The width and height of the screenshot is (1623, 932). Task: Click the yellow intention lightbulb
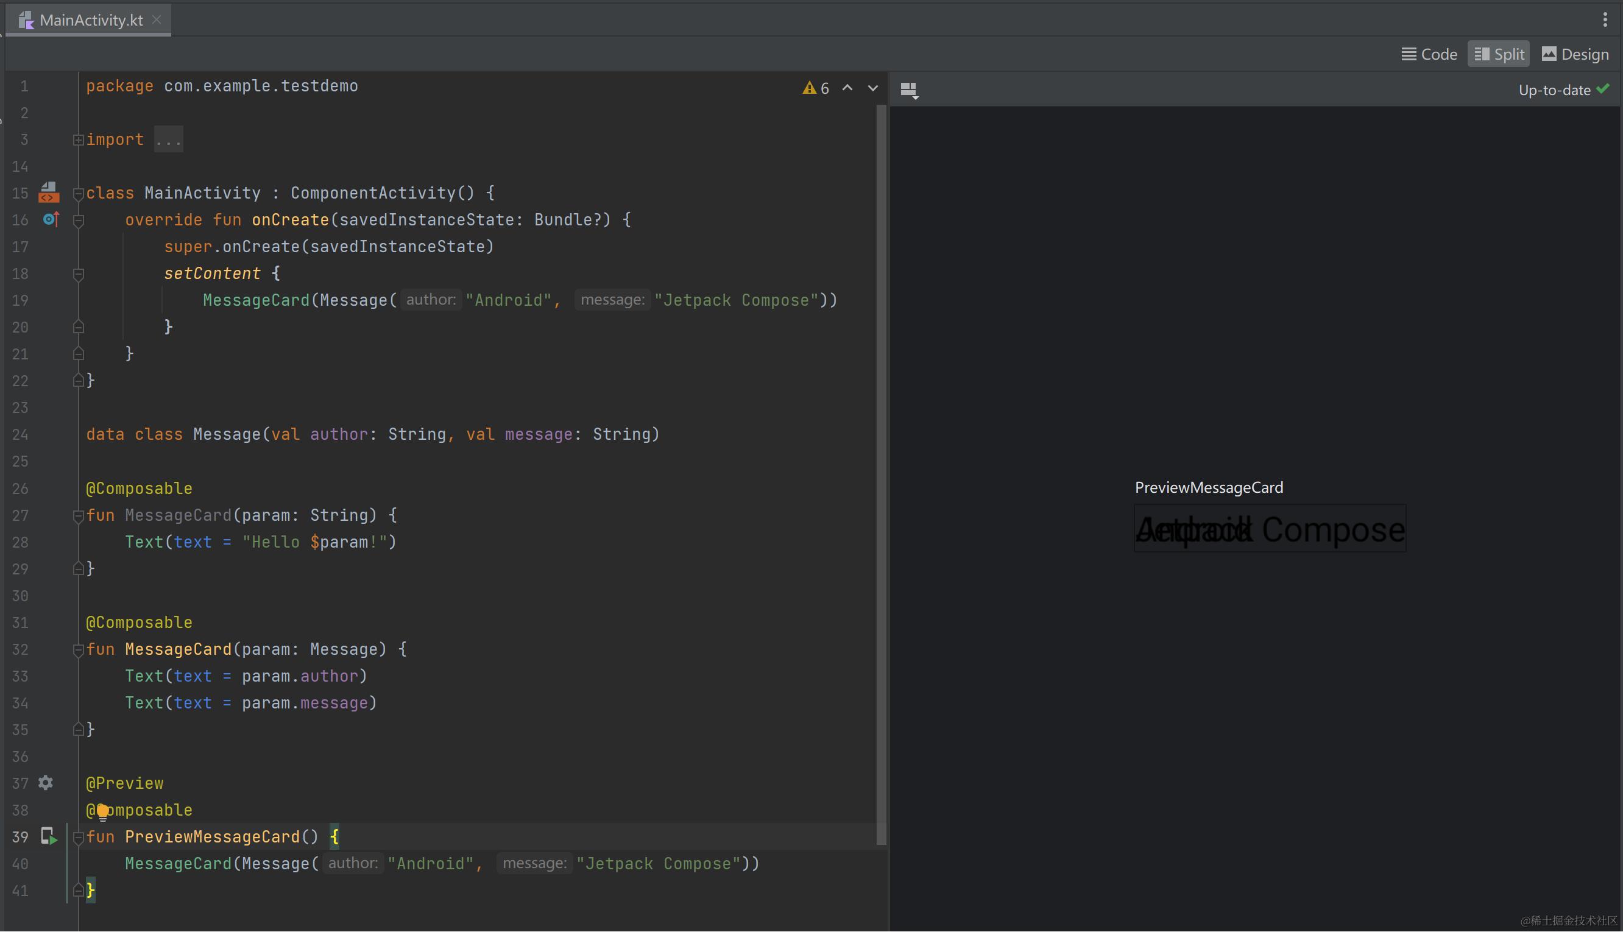click(102, 811)
